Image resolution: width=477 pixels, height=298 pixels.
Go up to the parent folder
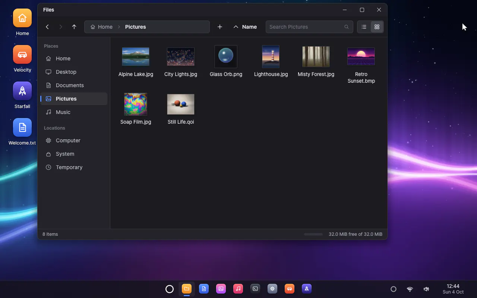(x=74, y=27)
